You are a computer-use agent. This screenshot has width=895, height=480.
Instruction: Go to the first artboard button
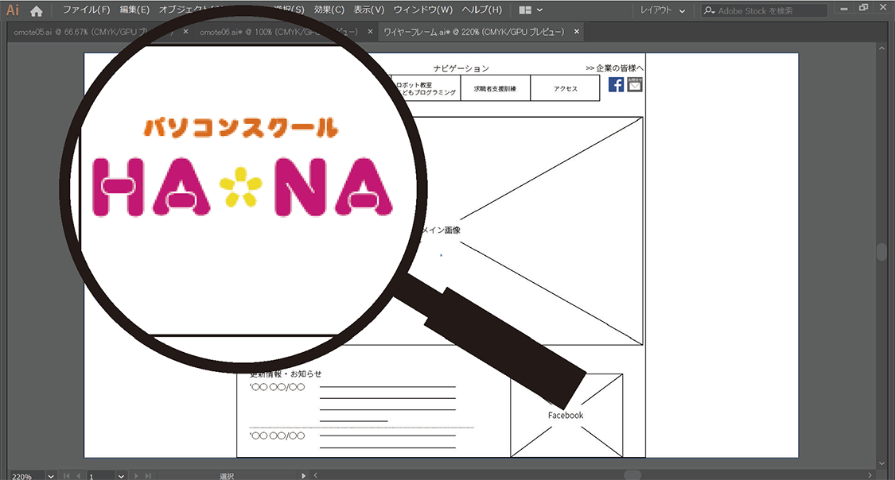tap(66, 475)
